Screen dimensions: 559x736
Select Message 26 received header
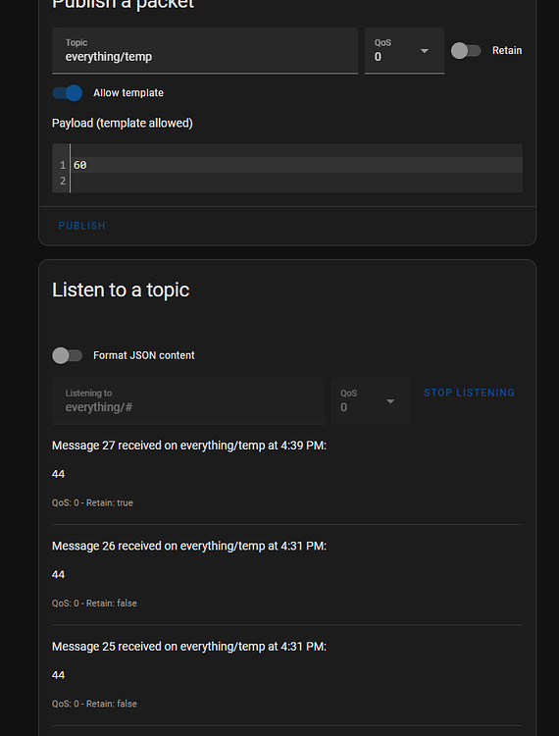(189, 546)
